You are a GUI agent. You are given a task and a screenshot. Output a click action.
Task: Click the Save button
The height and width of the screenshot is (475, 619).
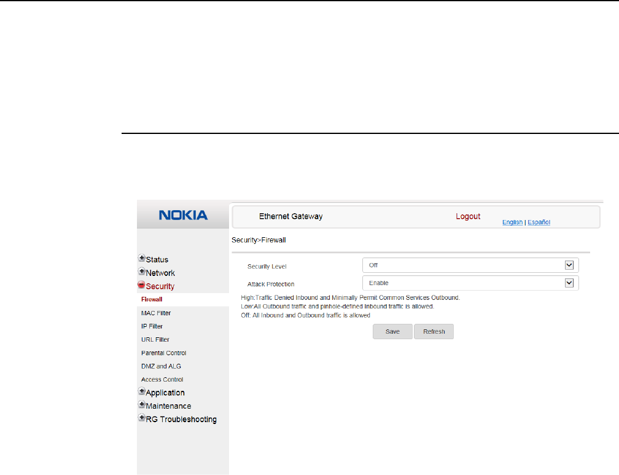pos(392,332)
